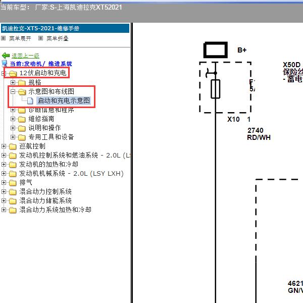This screenshot has width=303, height=303.
Task: Expand 发动机机械系统 - 2.0L (LSY LXH) node
Action: (x=4, y=173)
